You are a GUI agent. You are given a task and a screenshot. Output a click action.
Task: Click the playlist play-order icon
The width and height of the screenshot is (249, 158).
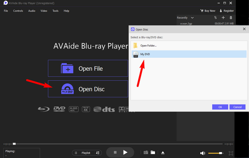pos(97,153)
